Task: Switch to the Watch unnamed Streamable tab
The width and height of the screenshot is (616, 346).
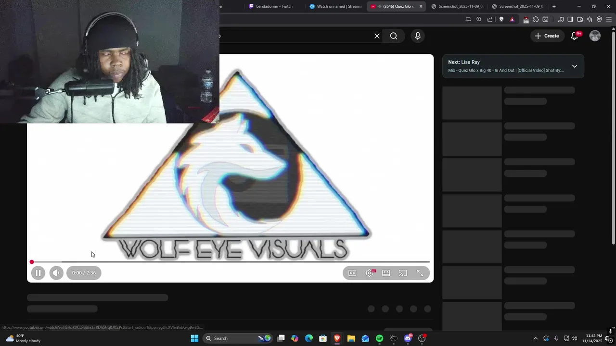Action: 336,6
